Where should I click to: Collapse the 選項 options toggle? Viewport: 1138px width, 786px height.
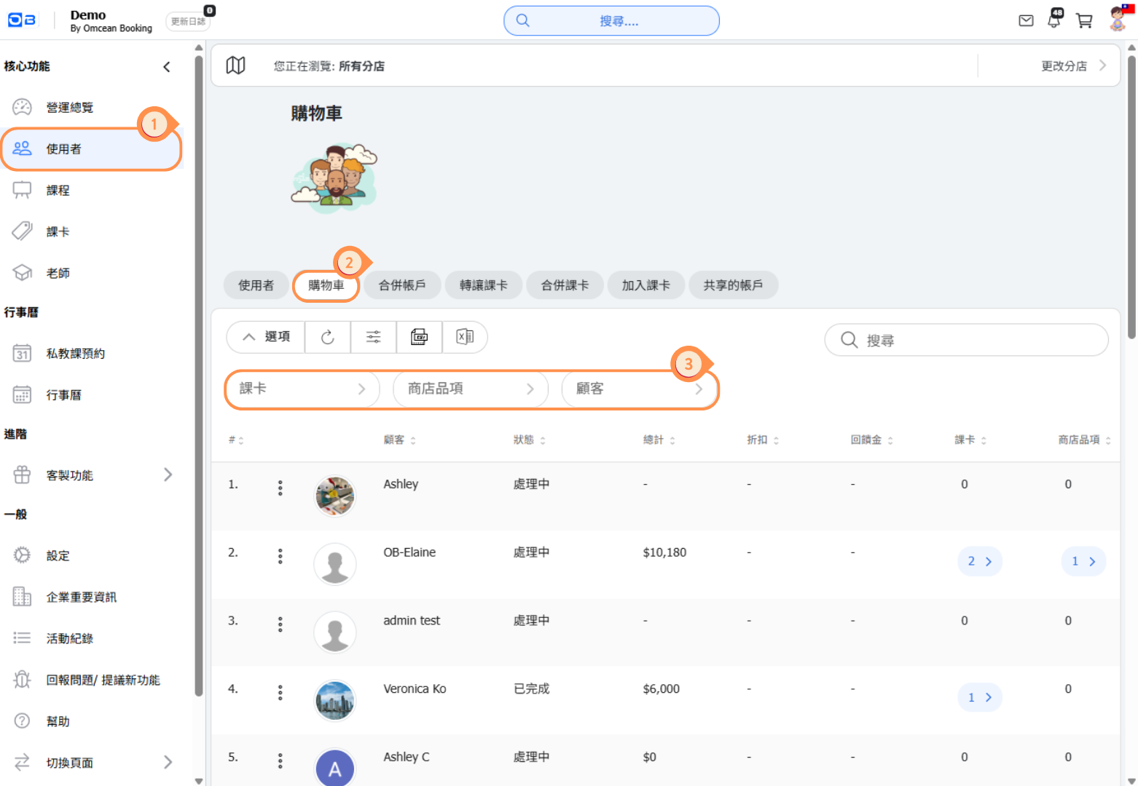(266, 337)
